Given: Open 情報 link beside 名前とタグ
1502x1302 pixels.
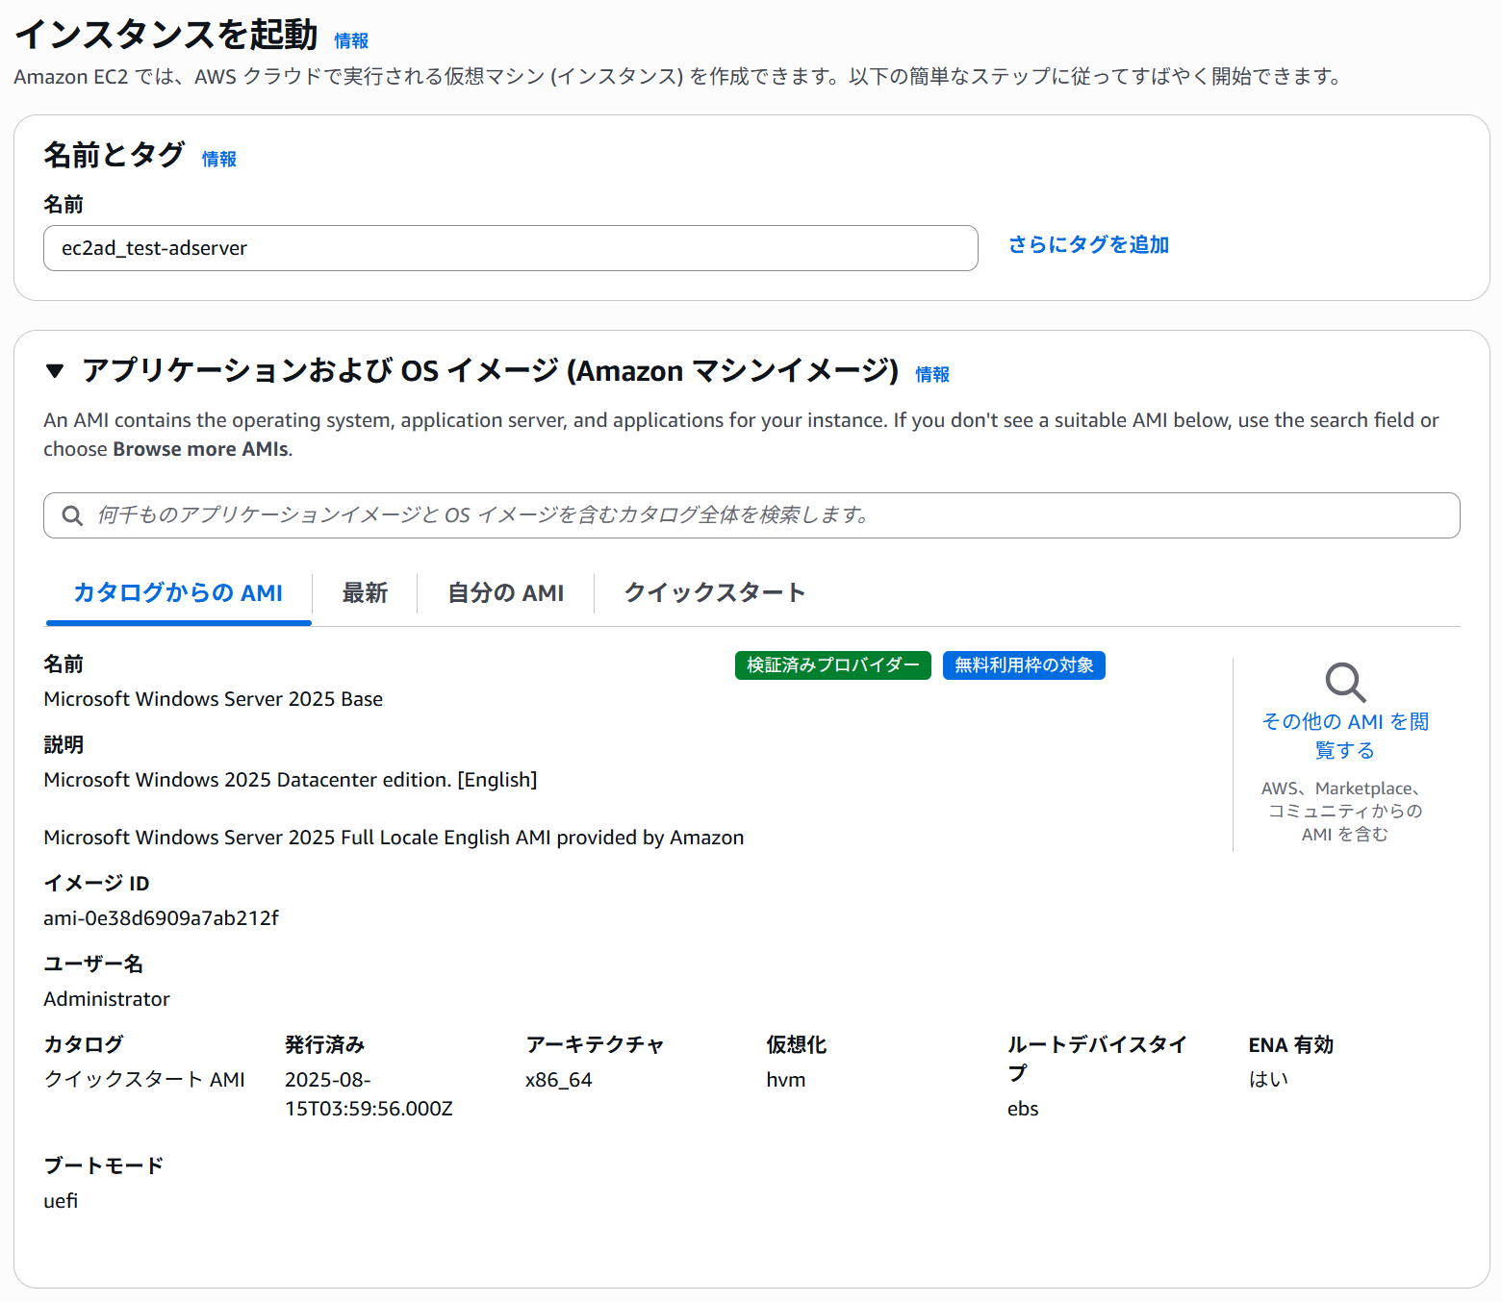Looking at the screenshot, I should [218, 159].
